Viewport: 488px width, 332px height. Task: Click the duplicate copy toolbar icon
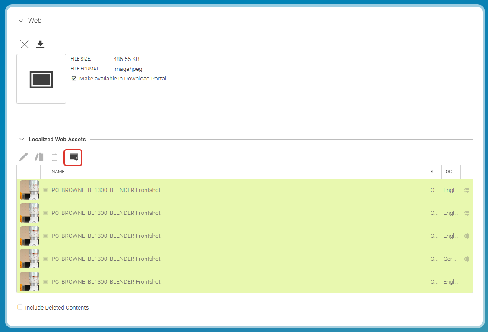pyautogui.click(x=56, y=157)
